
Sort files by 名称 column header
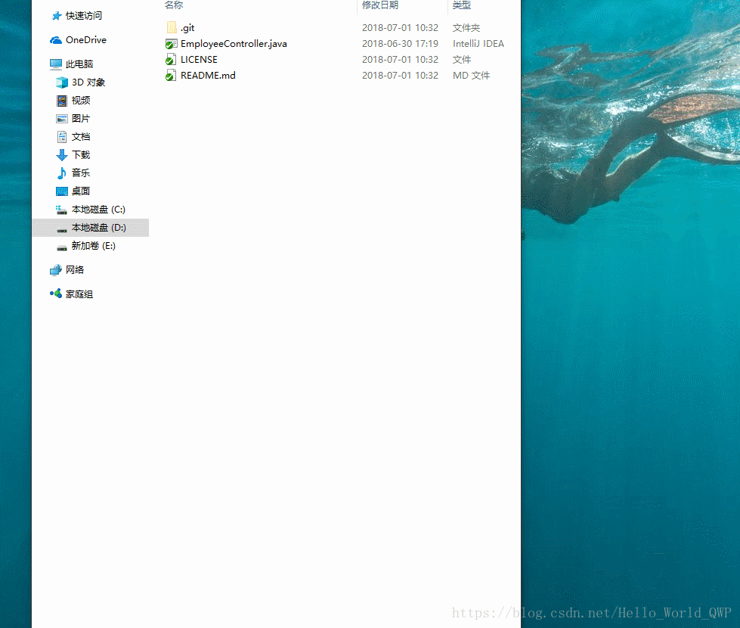coord(174,5)
